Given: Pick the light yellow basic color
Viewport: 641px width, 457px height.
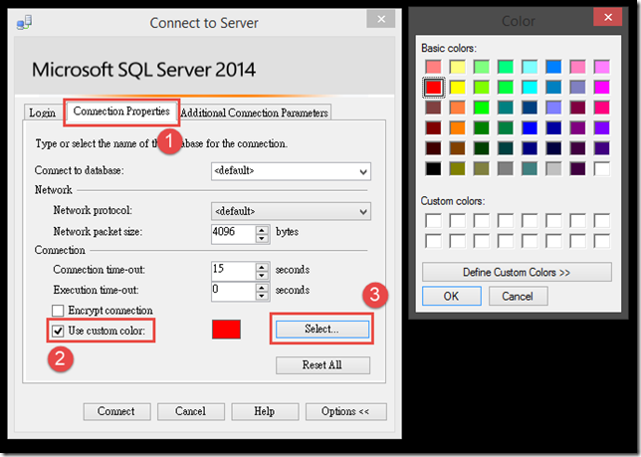Looking at the screenshot, I should (x=458, y=67).
